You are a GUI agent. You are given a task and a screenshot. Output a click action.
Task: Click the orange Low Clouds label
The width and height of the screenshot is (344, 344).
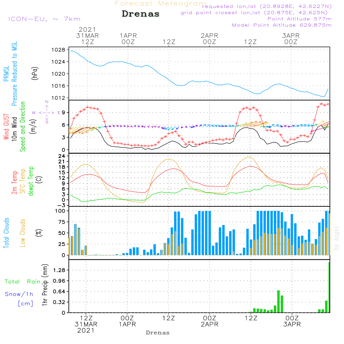(23, 233)
